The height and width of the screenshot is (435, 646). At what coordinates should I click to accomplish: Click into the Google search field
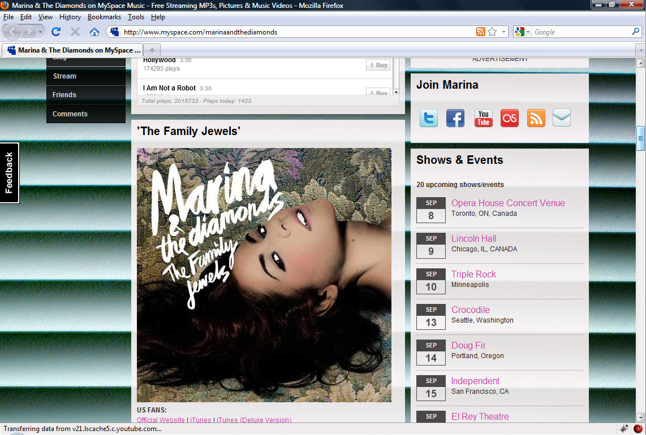(x=581, y=32)
